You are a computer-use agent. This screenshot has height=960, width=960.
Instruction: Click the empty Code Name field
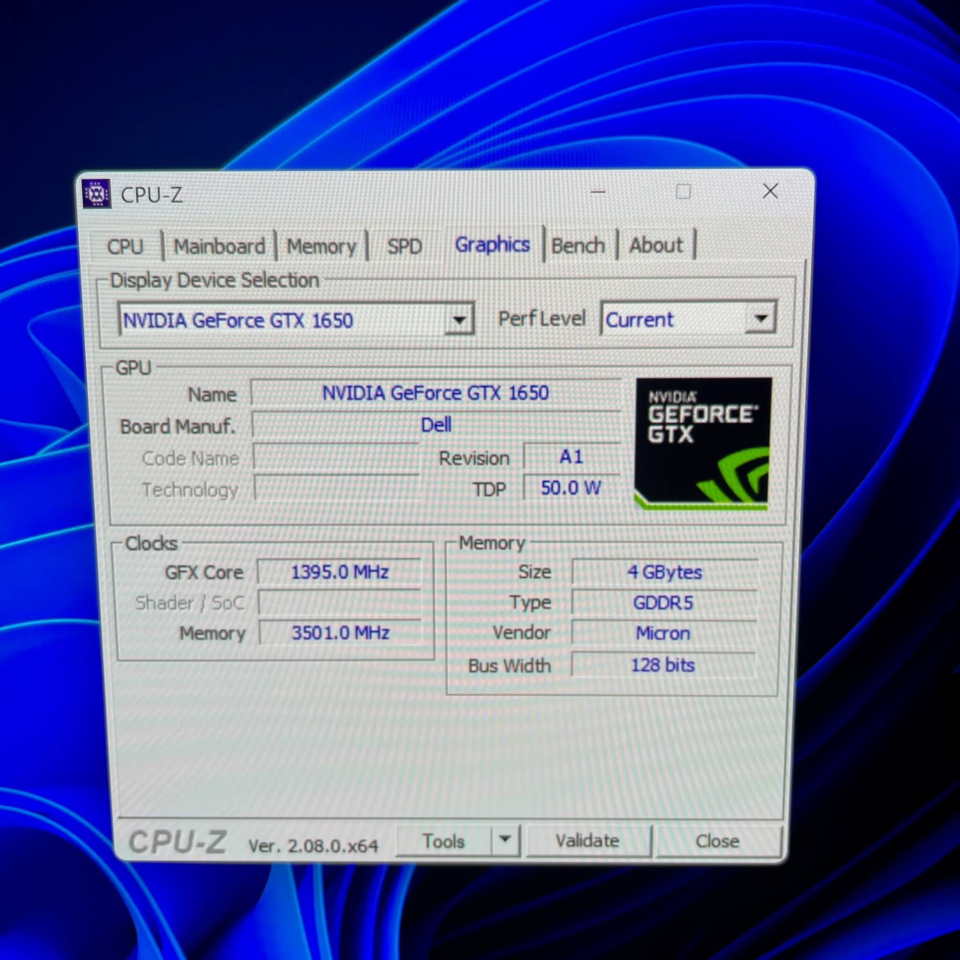pyautogui.click(x=337, y=457)
